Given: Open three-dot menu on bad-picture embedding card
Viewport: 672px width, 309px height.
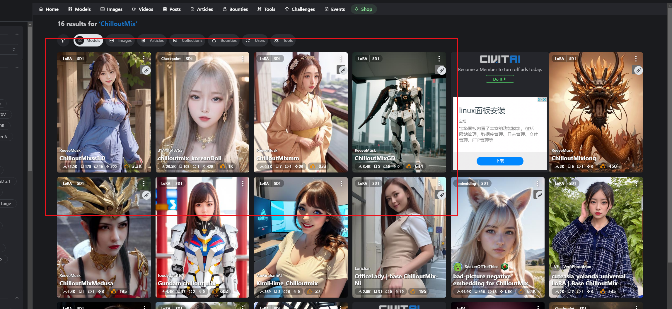Looking at the screenshot, I should pos(538,184).
